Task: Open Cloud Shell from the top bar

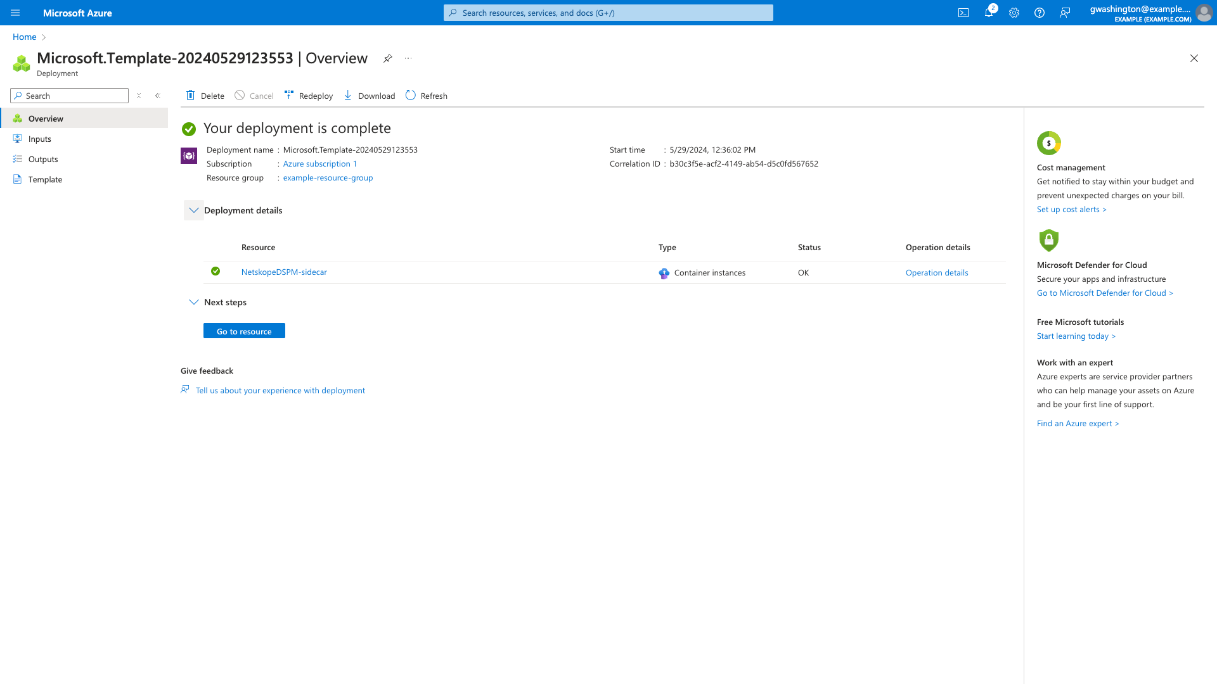Action: pyautogui.click(x=963, y=13)
